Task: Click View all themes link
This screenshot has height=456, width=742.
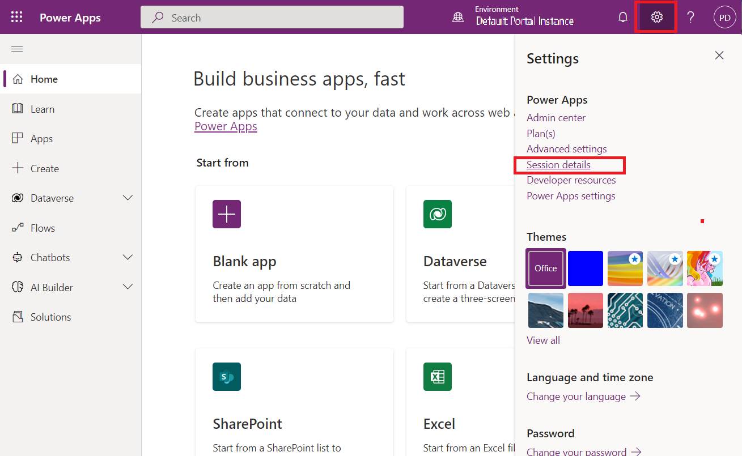Action: [543, 340]
